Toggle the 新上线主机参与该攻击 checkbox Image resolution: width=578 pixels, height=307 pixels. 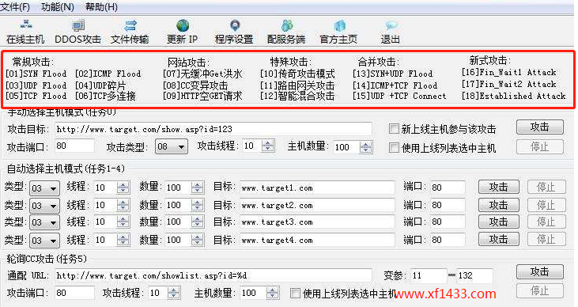(394, 128)
